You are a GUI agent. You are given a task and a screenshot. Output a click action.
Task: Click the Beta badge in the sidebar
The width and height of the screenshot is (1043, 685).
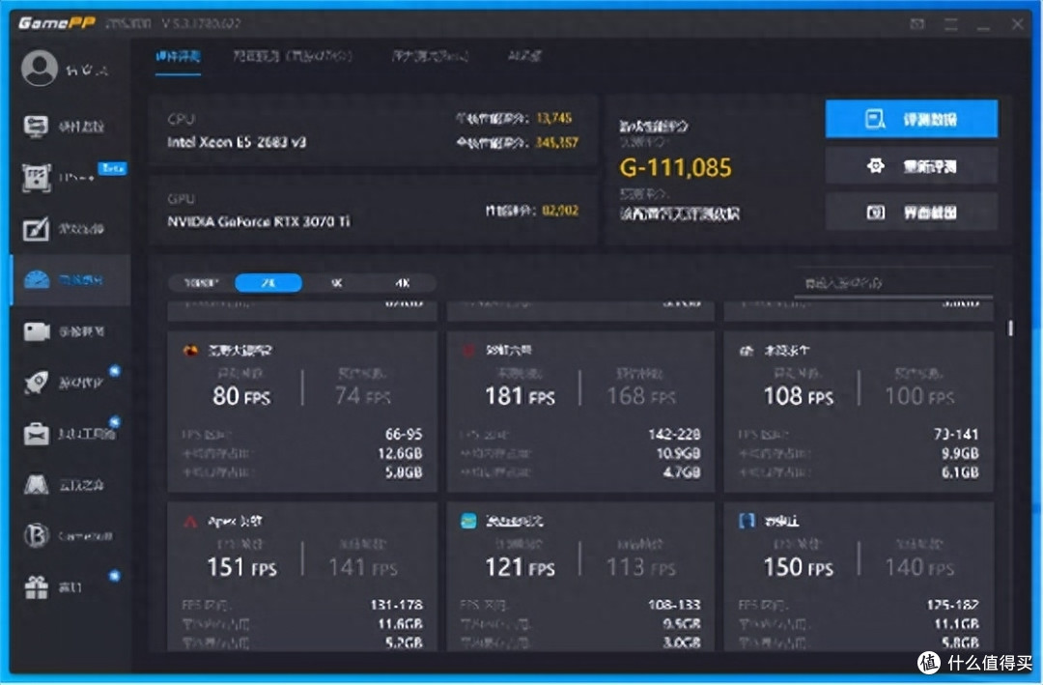coord(112,168)
